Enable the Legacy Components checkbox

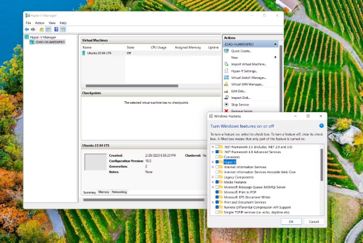217,177
